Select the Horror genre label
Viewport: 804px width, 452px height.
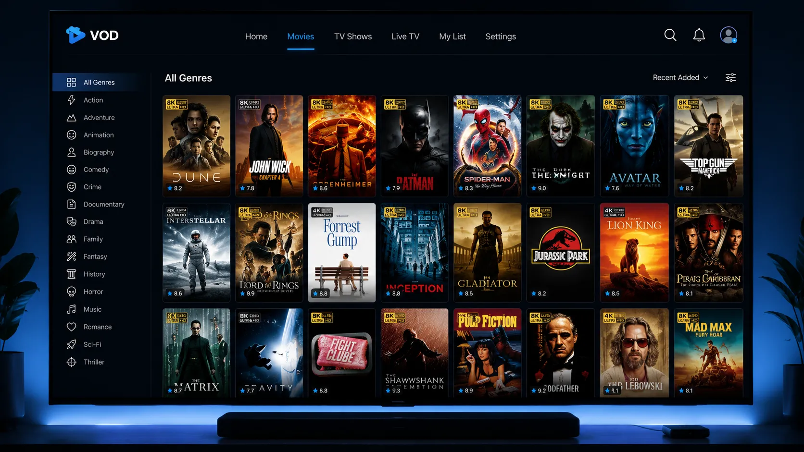(x=93, y=292)
